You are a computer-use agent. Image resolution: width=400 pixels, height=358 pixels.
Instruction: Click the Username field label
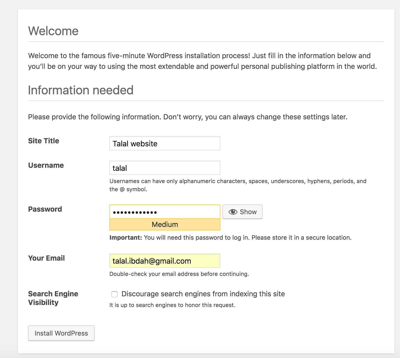[x=46, y=165]
